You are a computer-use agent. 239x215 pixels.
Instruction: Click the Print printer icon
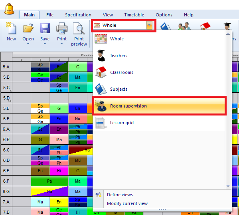coord(62,28)
